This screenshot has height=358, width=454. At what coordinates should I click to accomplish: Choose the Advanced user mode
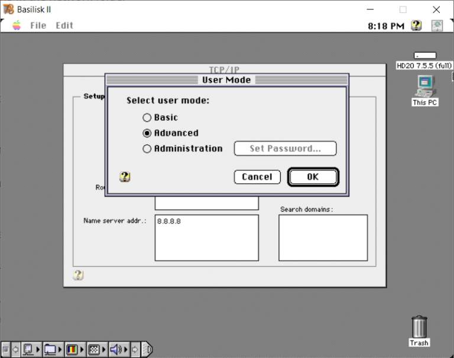point(170,133)
